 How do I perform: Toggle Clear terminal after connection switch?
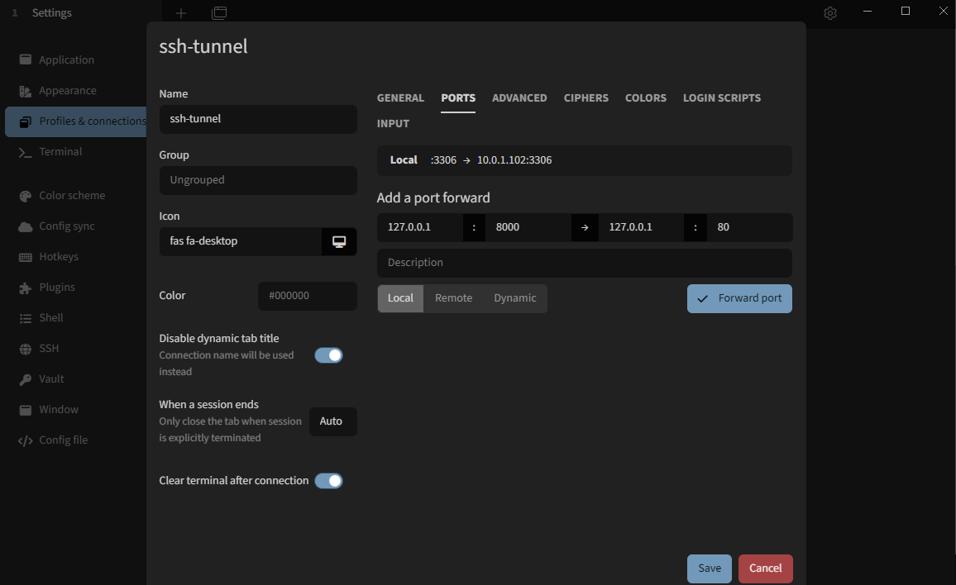(x=328, y=481)
